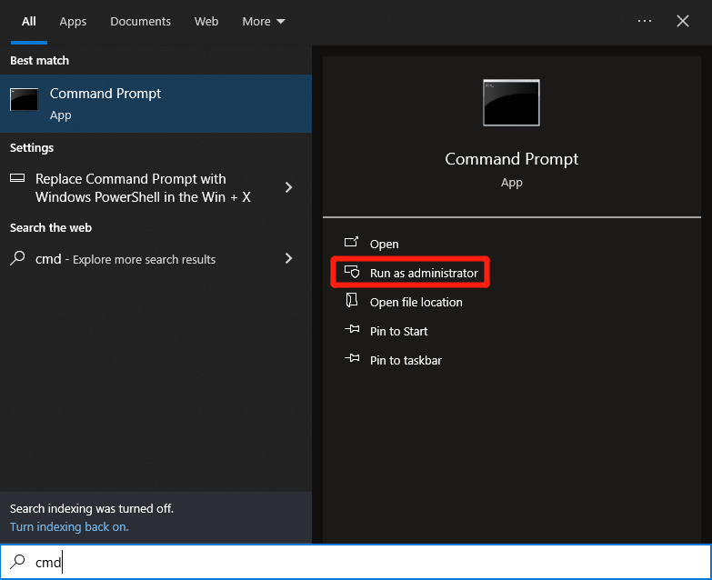Expand arrow for Replace Command Prompt setting
Screen dimensions: 712x580
pos(288,187)
